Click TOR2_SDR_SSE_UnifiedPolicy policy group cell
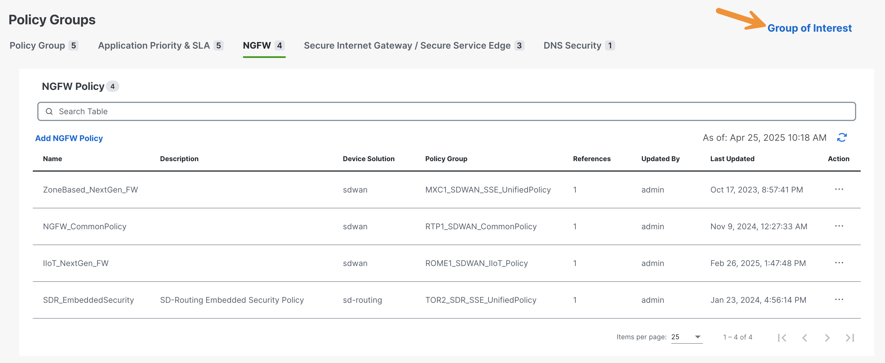This screenshot has width=885, height=363. (481, 300)
